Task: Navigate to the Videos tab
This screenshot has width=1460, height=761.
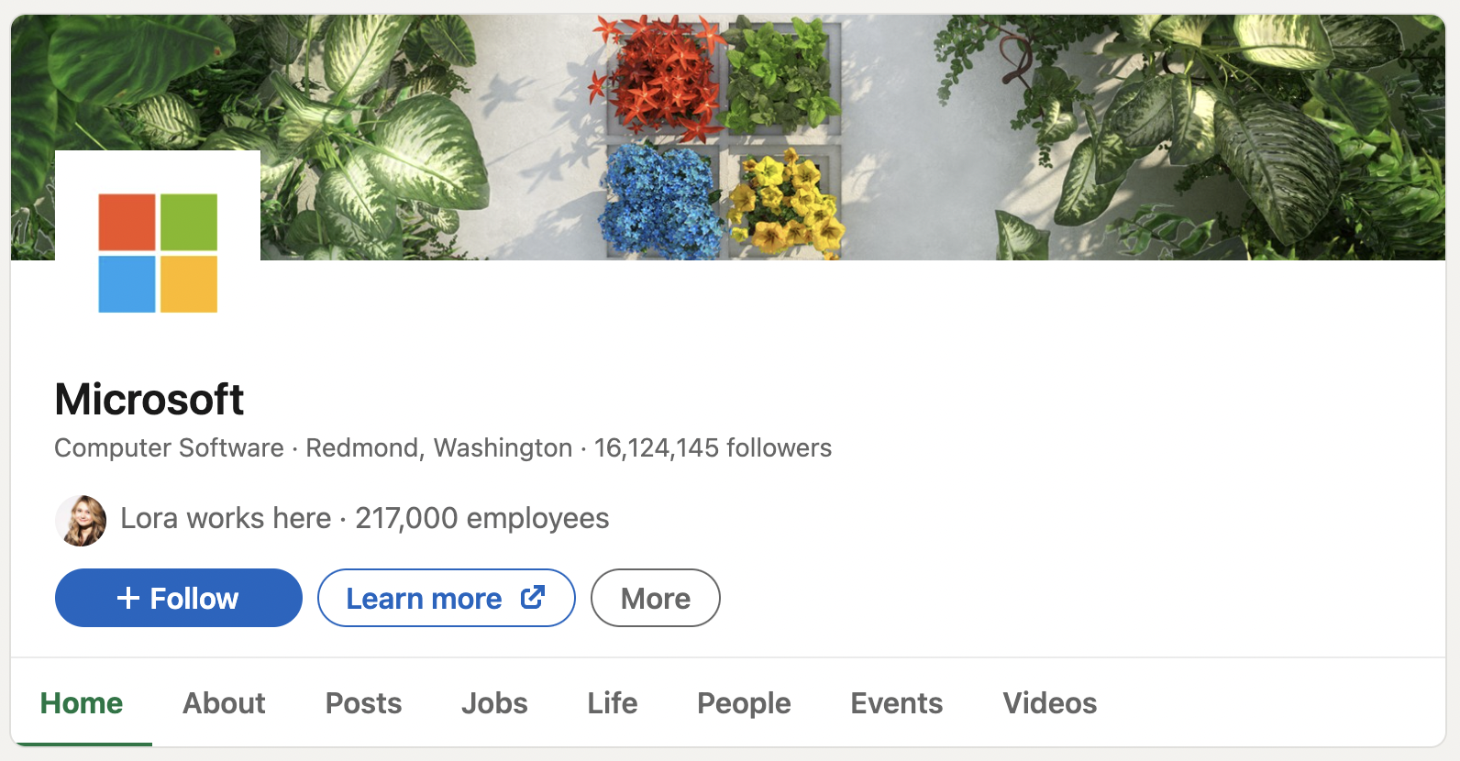Action: 1049,703
